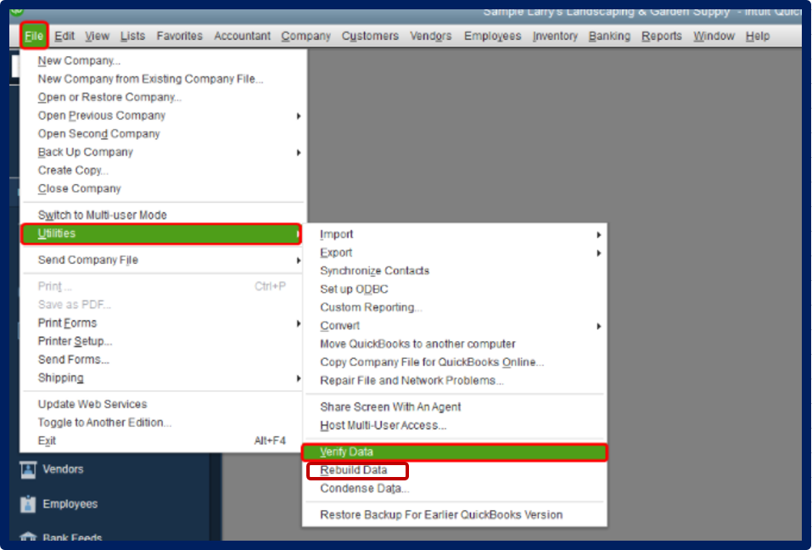812x550 pixels.
Task: Expand Send Company File submenu
Action: point(161,260)
